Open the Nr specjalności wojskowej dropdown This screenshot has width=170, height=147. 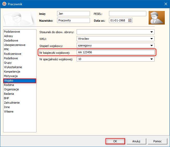(x=151, y=59)
